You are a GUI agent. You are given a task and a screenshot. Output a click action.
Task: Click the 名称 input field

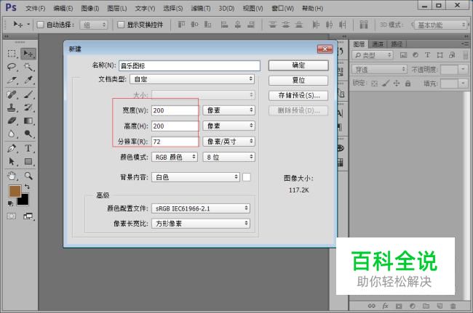[x=189, y=65]
